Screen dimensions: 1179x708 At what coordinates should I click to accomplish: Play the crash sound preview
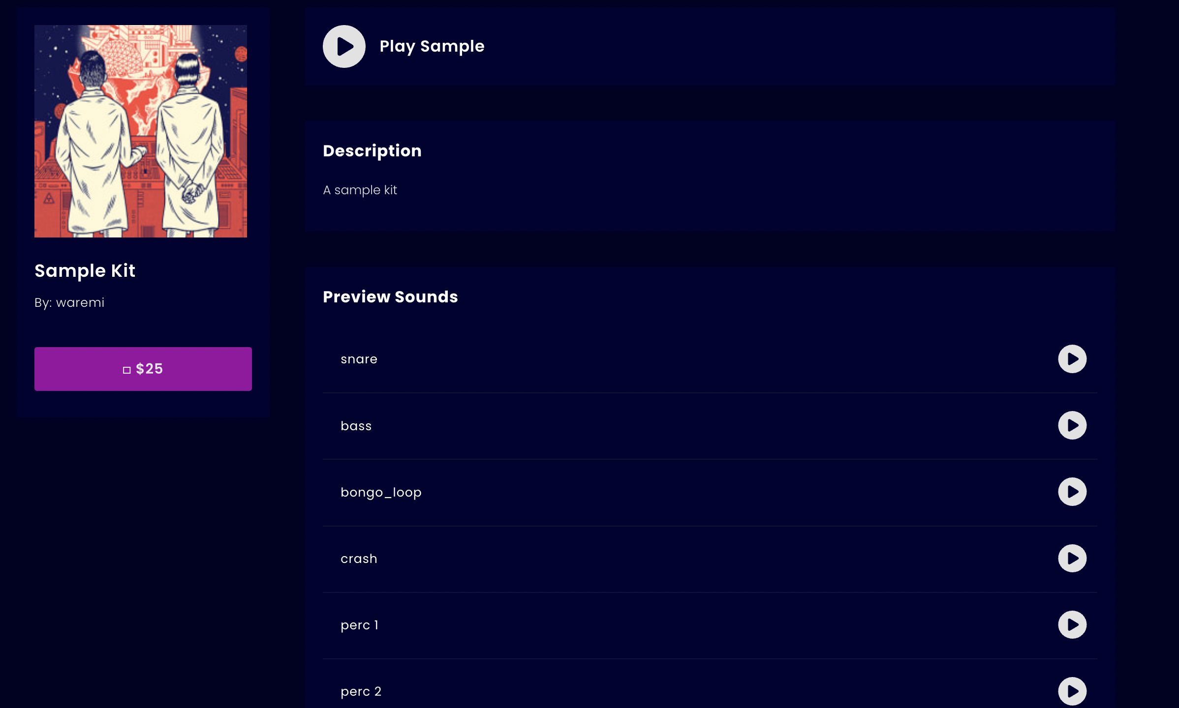coord(1072,558)
